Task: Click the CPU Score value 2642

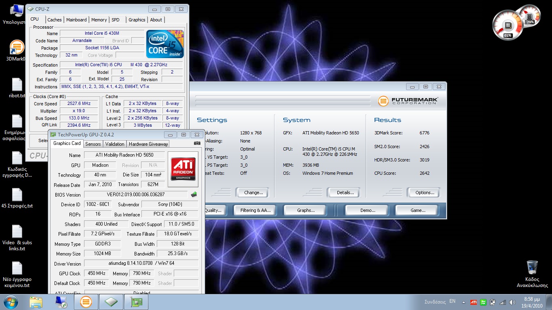Action: tap(424, 173)
